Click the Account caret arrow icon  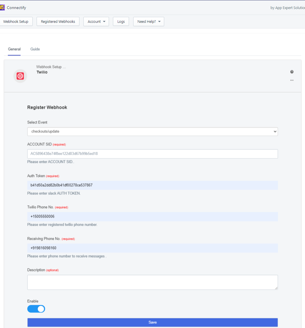click(104, 22)
